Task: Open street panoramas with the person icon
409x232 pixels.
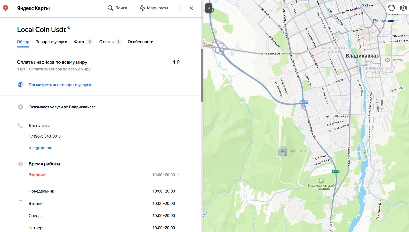Action: [x=403, y=8]
